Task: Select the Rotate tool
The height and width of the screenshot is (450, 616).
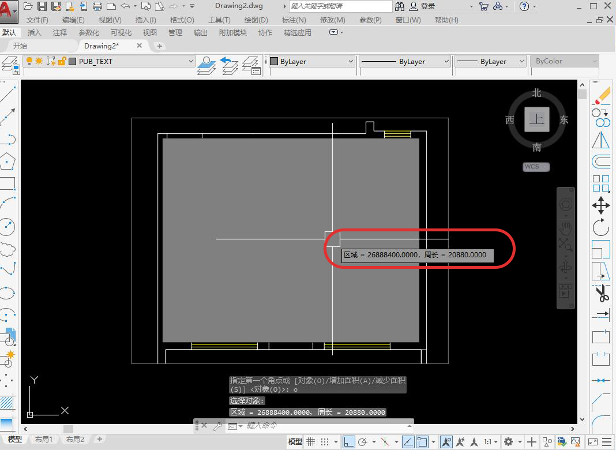Action: 601,227
